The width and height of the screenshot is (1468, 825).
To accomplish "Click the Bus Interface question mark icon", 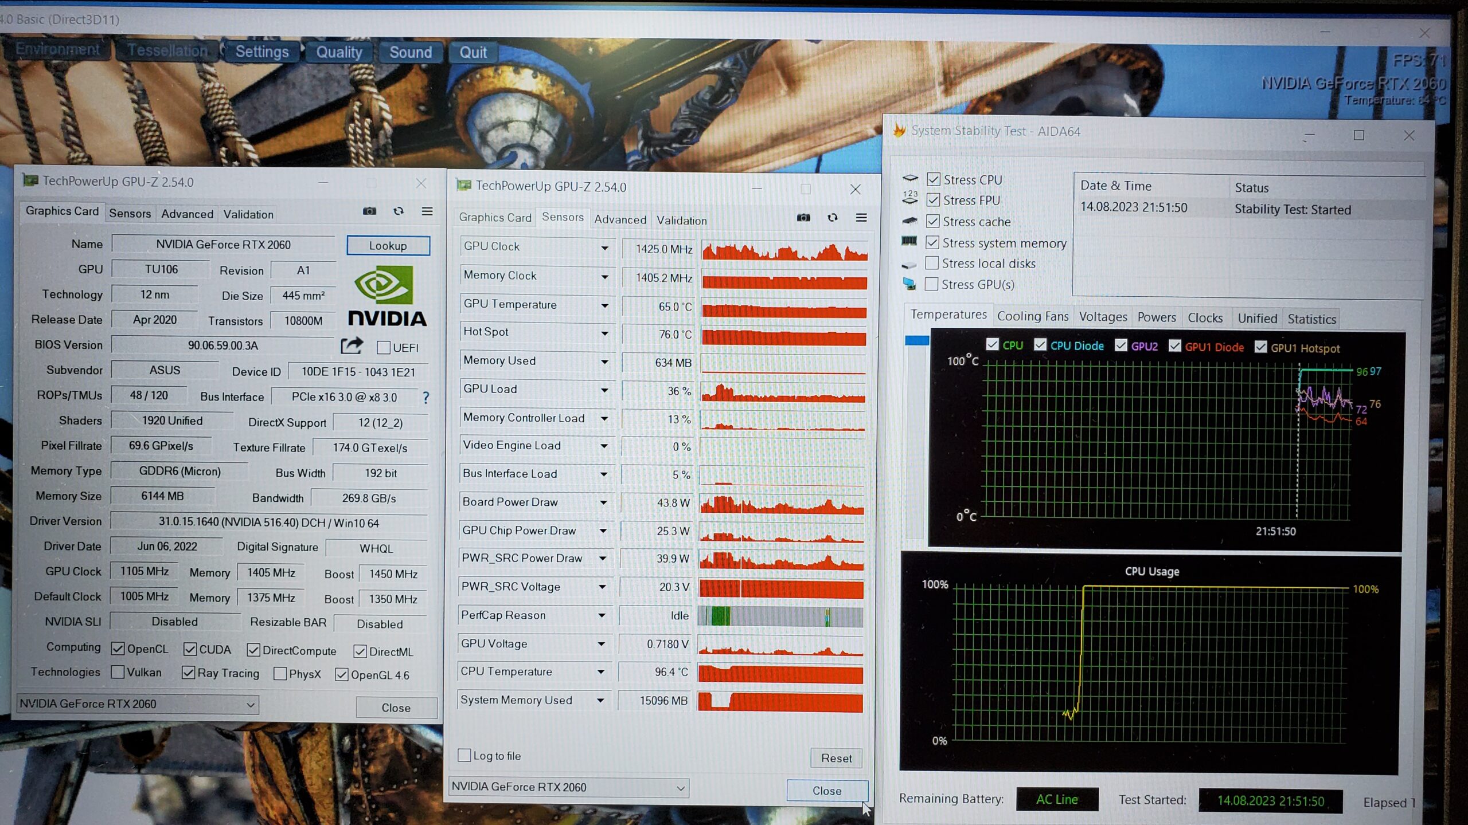I will tap(425, 397).
